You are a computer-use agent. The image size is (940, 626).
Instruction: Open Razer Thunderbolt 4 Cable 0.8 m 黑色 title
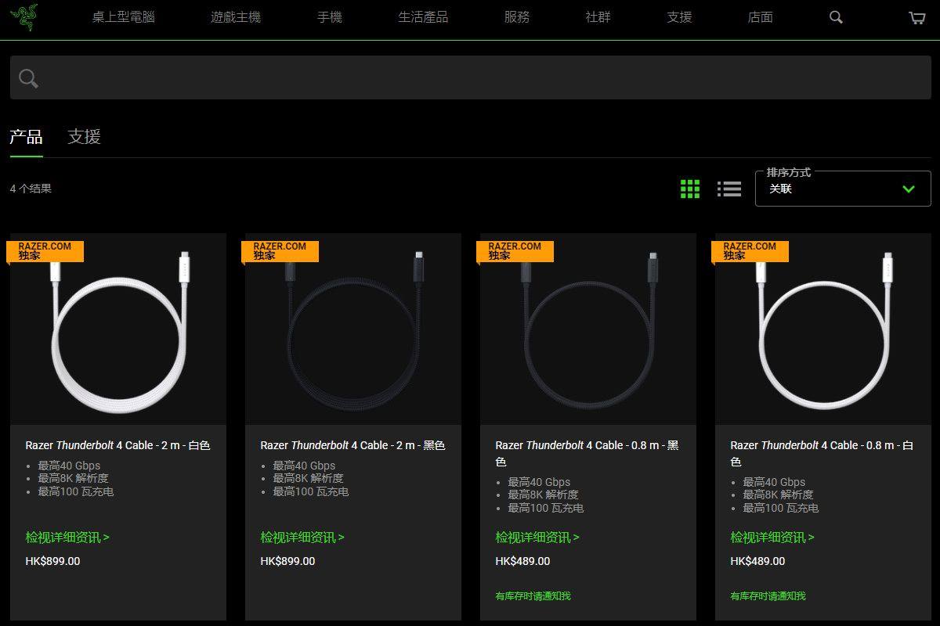[587, 453]
